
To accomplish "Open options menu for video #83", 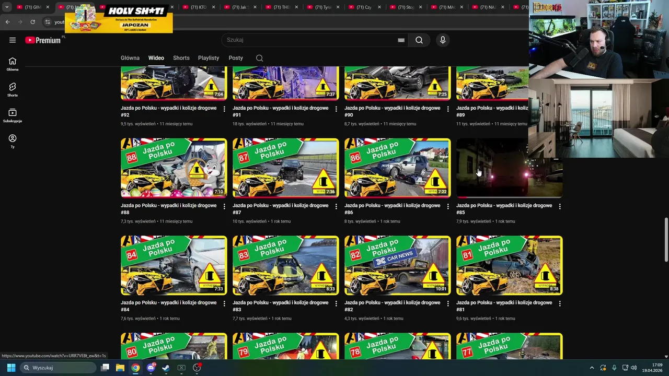I will 336,303.
